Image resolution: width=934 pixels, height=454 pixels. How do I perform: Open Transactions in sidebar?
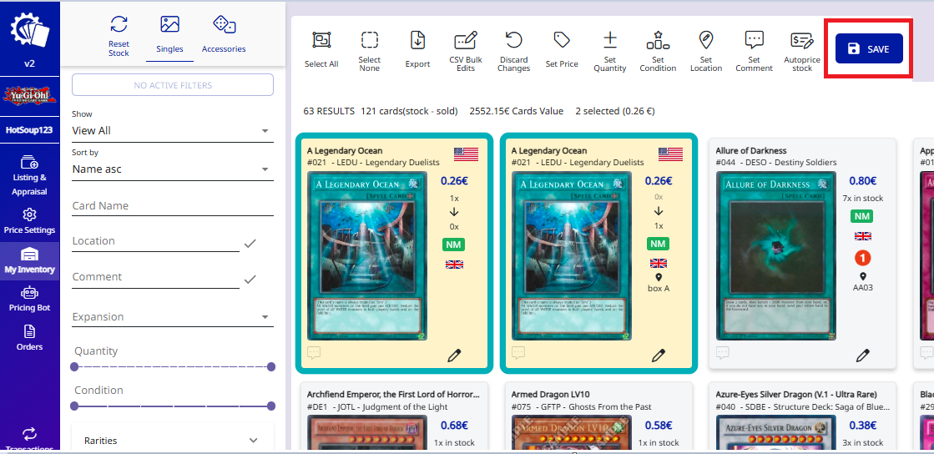point(30,438)
